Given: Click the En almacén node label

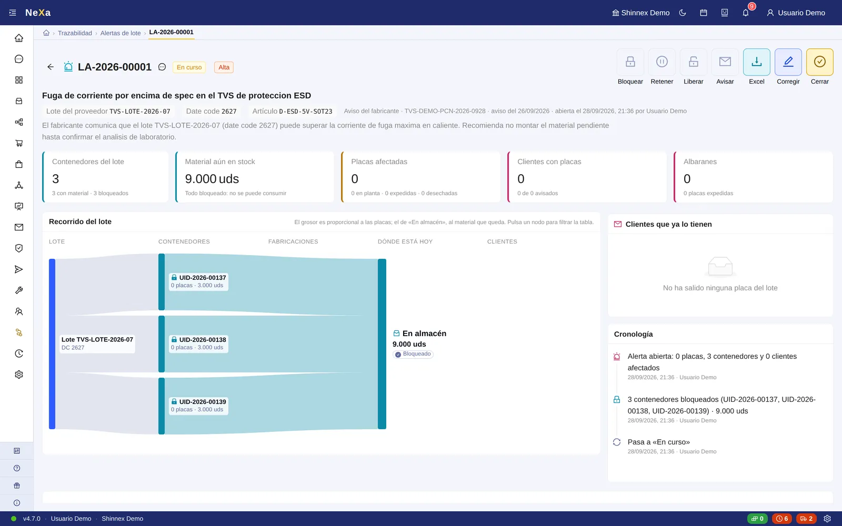Looking at the screenshot, I should (419, 333).
